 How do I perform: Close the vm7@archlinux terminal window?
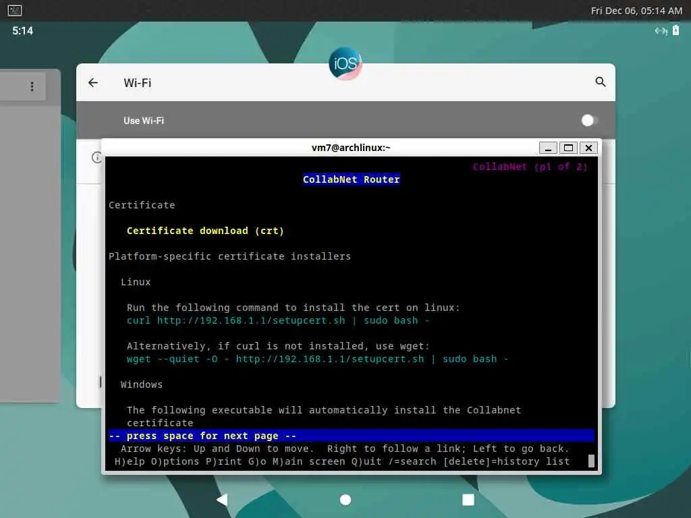pos(588,148)
